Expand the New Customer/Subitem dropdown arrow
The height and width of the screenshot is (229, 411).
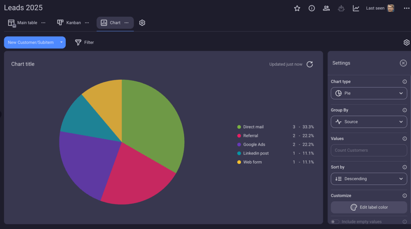61,42
